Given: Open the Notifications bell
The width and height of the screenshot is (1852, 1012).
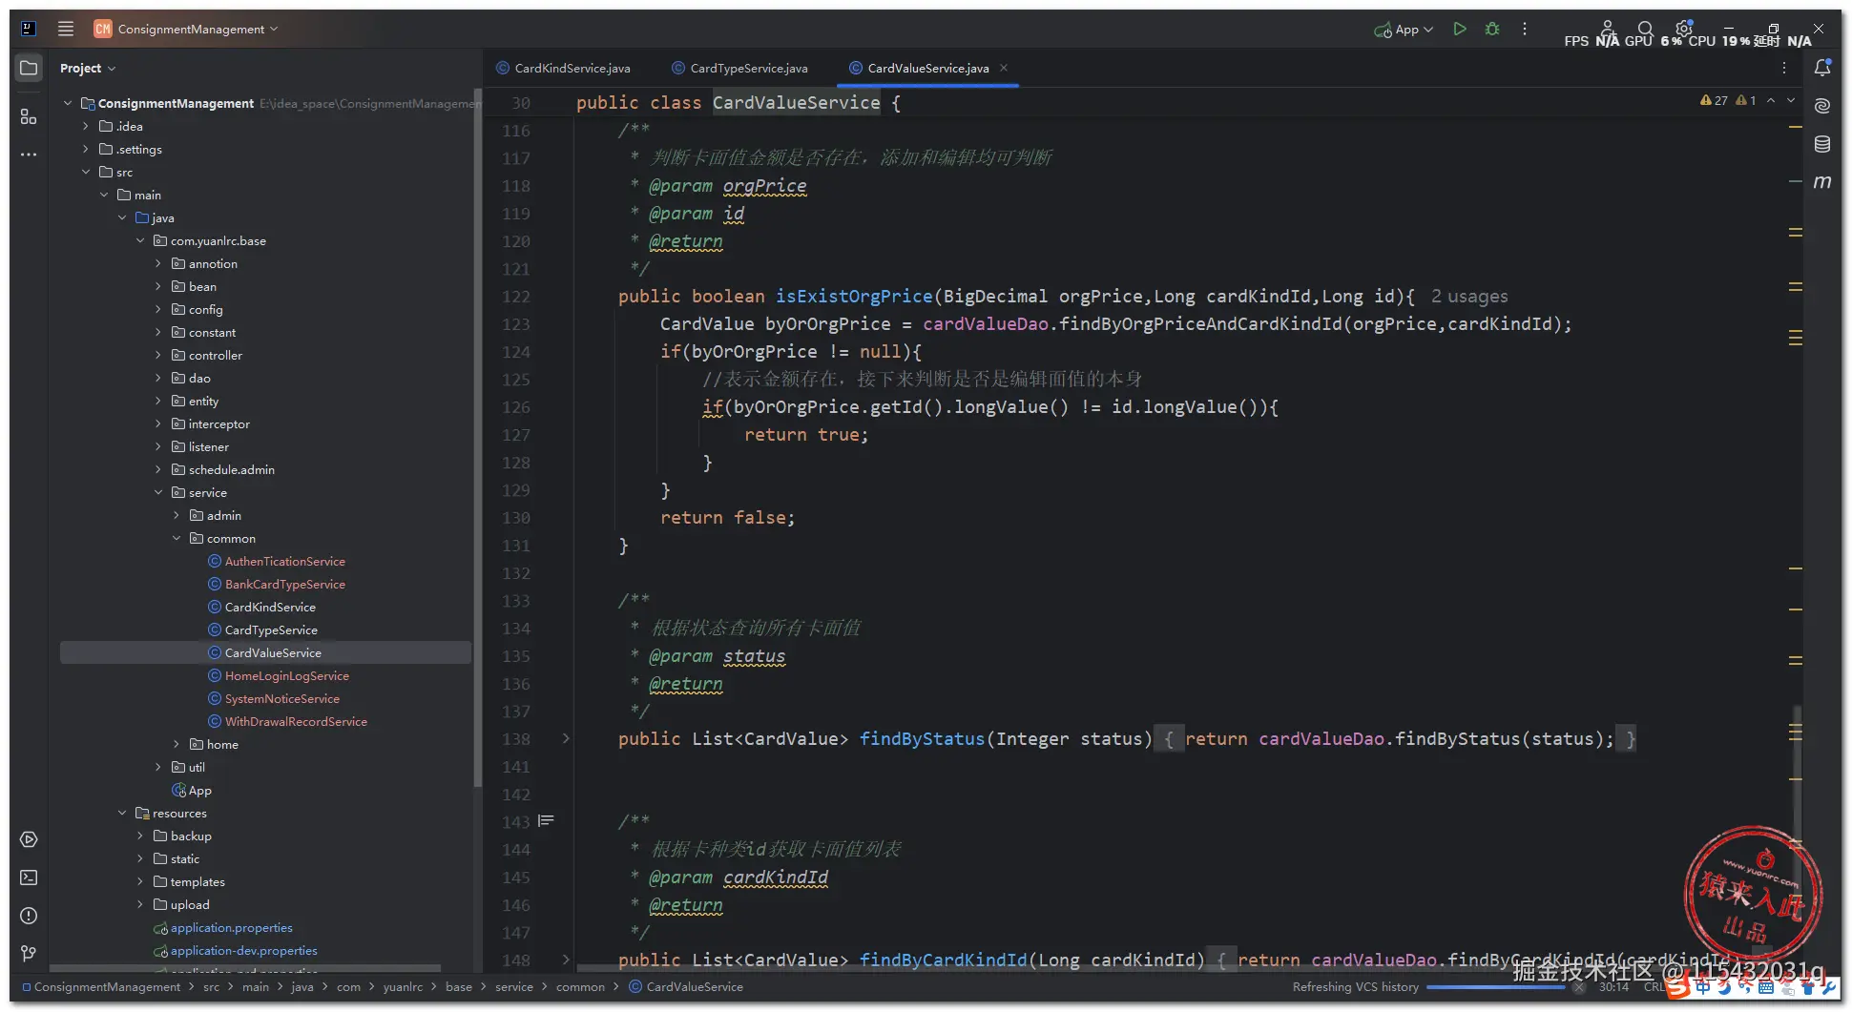Looking at the screenshot, I should pos(1822,68).
